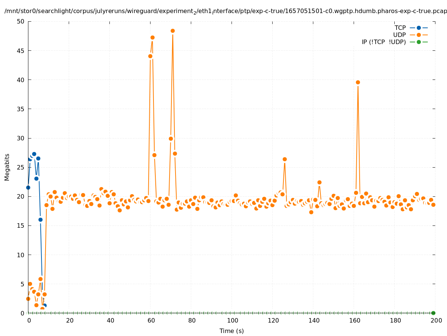Select UDP point at 30 megabits
The image size is (447, 336).
tap(171, 139)
